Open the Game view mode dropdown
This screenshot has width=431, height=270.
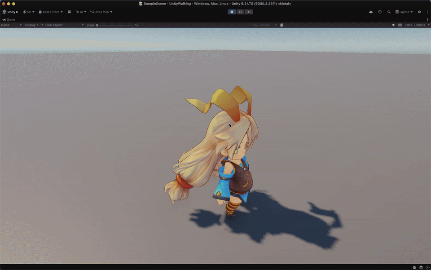click(x=11, y=25)
